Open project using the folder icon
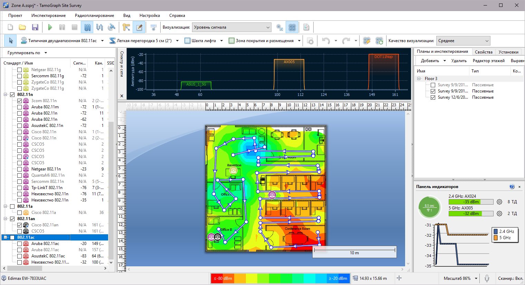Viewport: 525px width, 285px height. (22, 27)
